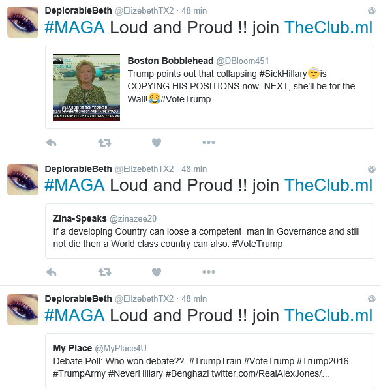The image size is (381, 391).
Task: Click globe icon on the first tweet
Action: click(372, 10)
